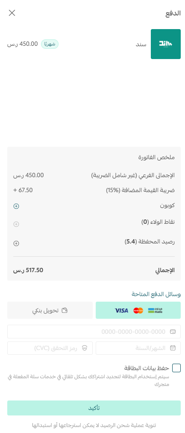Switch to bank transfer (تحويل بنكي) tab
The image size is (185, 433).
[50, 310]
